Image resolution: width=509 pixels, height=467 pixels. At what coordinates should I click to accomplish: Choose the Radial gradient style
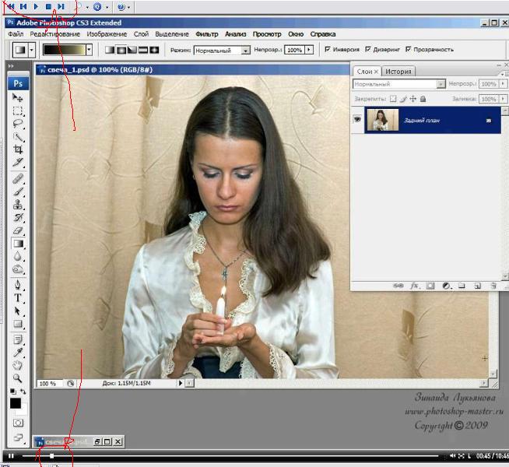[121, 50]
